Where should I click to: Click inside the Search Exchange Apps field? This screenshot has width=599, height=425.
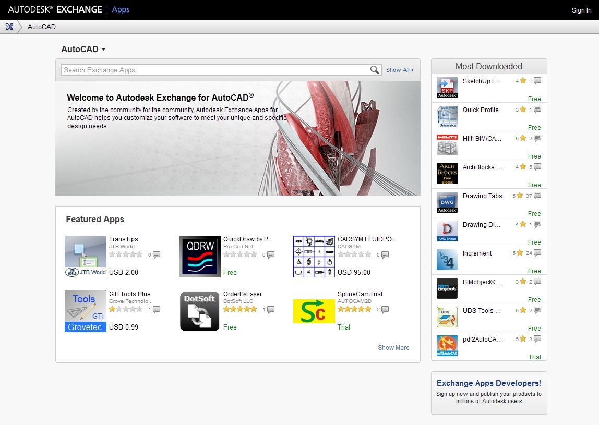pos(209,69)
